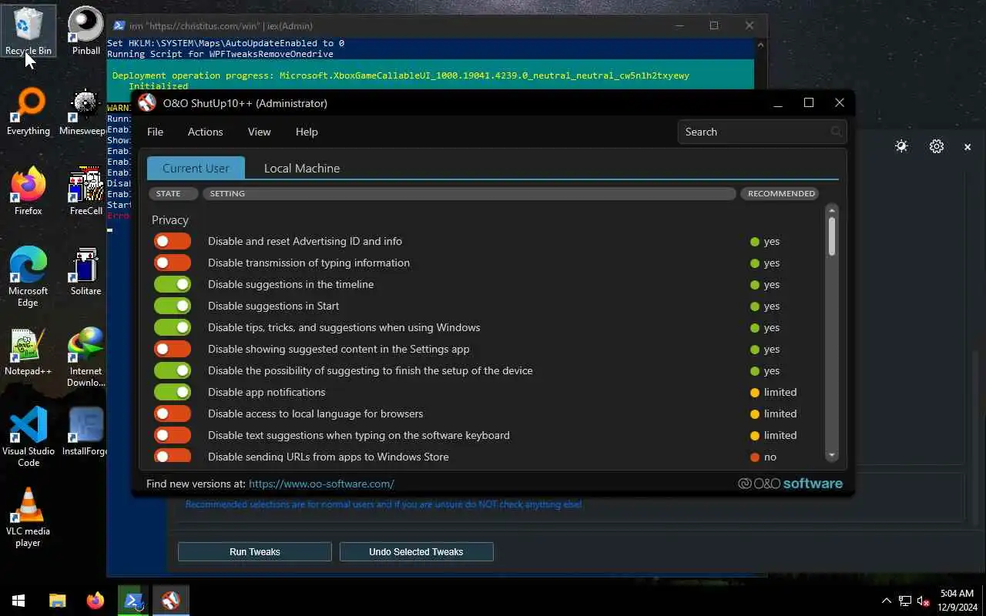Select the Solitare desktop icon

click(x=86, y=272)
